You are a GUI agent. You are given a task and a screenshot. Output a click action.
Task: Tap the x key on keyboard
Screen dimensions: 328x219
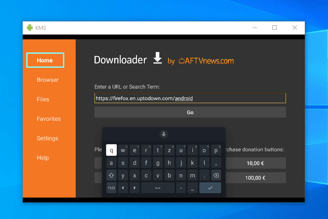point(135,175)
